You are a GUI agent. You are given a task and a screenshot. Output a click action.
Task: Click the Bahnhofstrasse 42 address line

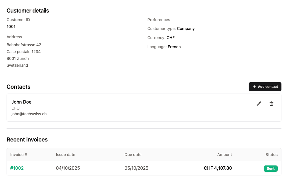pos(24,45)
